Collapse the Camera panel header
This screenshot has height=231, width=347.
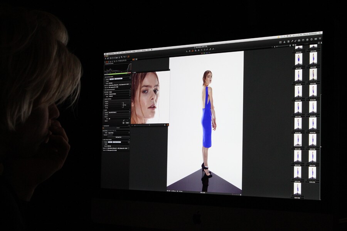pyautogui.click(x=103, y=110)
